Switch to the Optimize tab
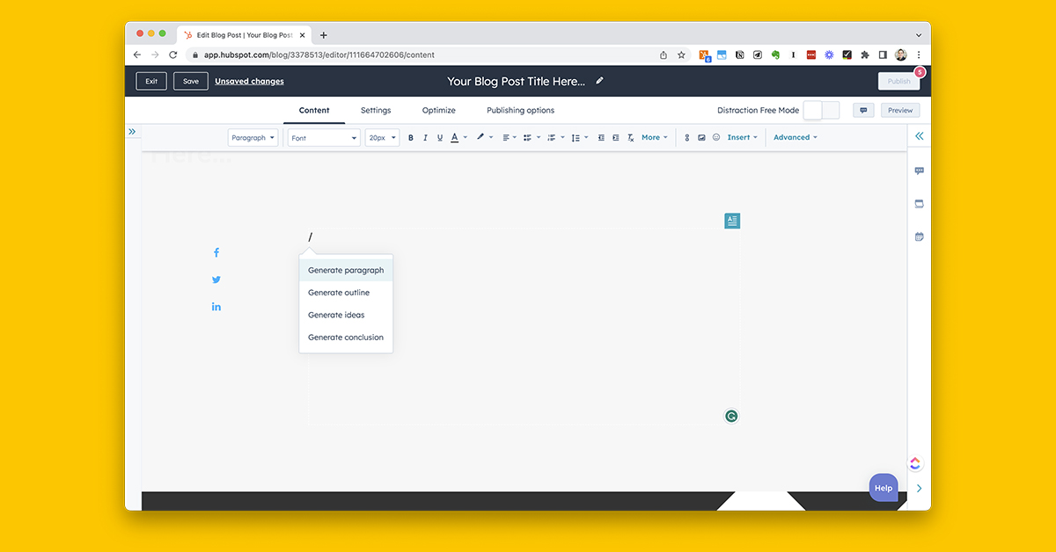 [439, 111]
